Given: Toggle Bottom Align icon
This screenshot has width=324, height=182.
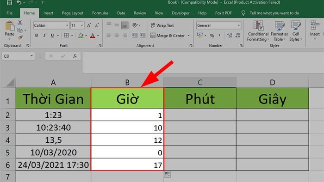Looking at the screenshot, I should point(125,25).
